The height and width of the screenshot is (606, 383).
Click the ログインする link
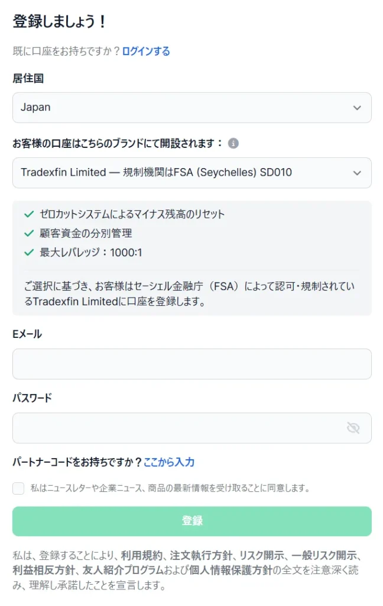145,51
